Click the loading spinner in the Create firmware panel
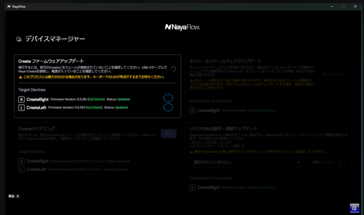The image size is (364, 215). coord(173,69)
